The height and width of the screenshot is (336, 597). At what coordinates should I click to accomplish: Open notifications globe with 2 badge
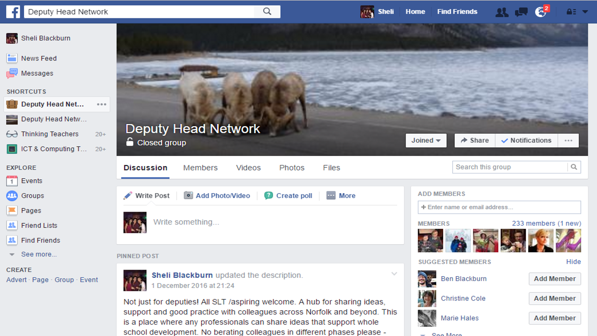[x=541, y=12]
